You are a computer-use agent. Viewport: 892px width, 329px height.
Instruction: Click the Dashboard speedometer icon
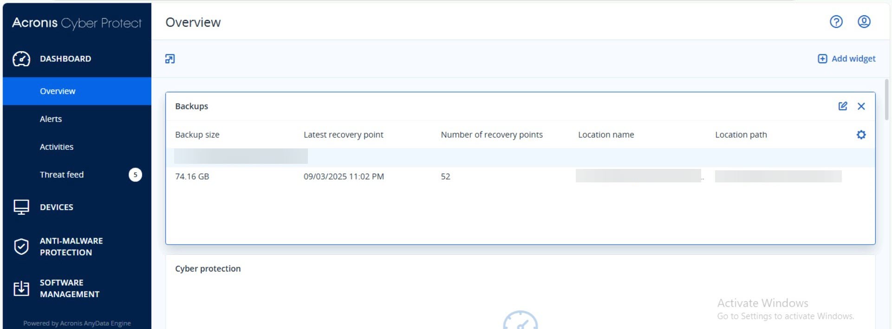click(x=21, y=59)
